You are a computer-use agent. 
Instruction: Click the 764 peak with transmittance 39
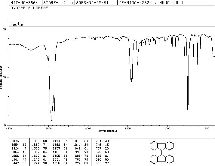(102, 141)
